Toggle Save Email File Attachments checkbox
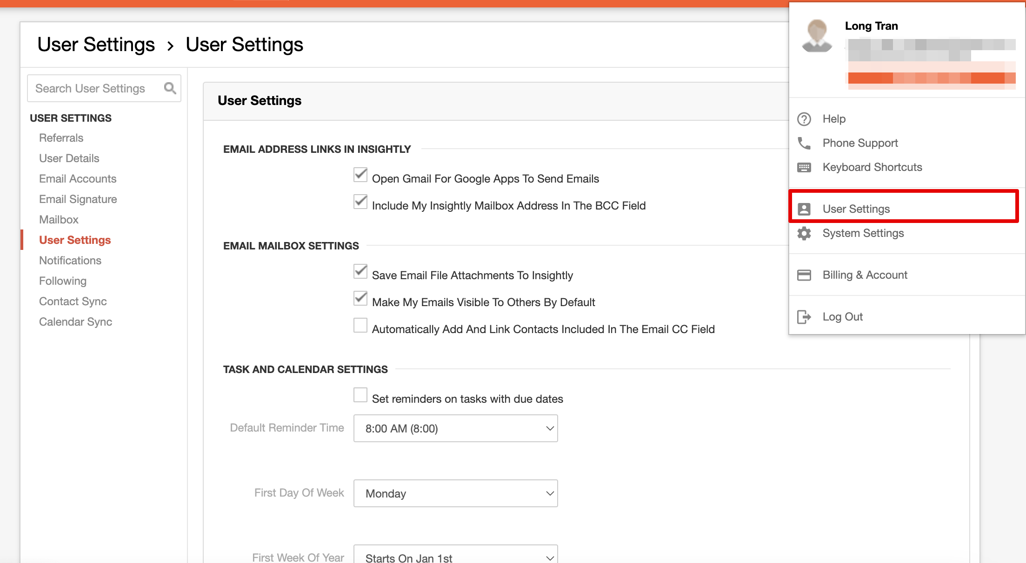The width and height of the screenshot is (1026, 563). [360, 272]
